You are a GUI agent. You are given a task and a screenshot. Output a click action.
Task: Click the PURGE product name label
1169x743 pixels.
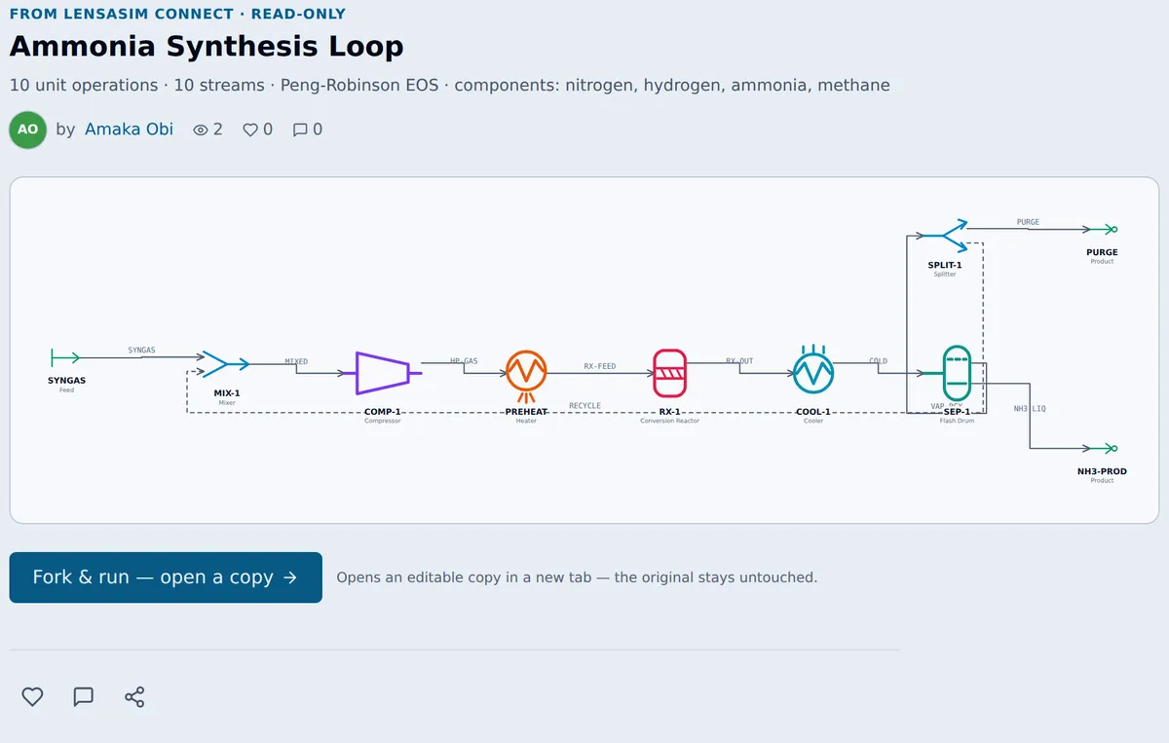pyautogui.click(x=1102, y=252)
